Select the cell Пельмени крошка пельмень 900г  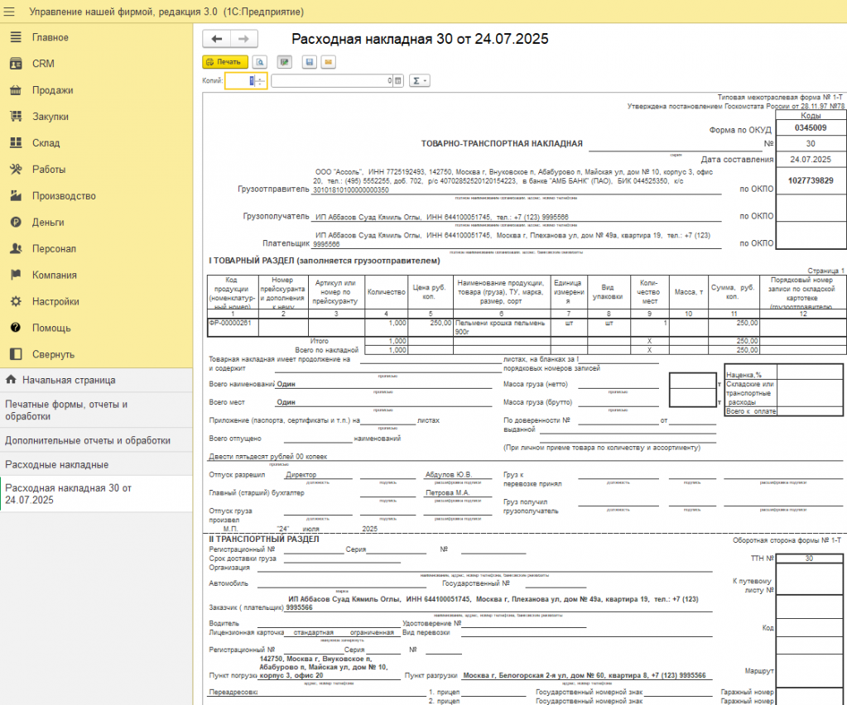[x=502, y=327]
